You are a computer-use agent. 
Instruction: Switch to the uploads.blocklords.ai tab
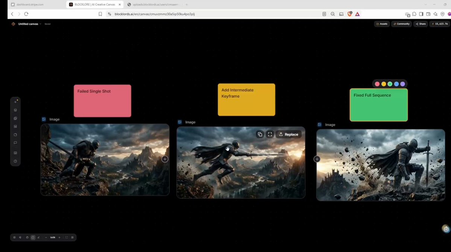coord(155,5)
